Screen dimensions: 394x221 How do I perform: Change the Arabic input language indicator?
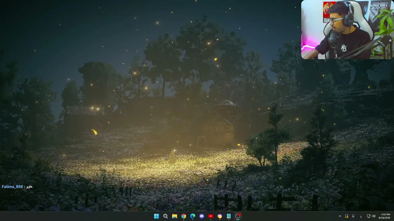click(x=361, y=216)
